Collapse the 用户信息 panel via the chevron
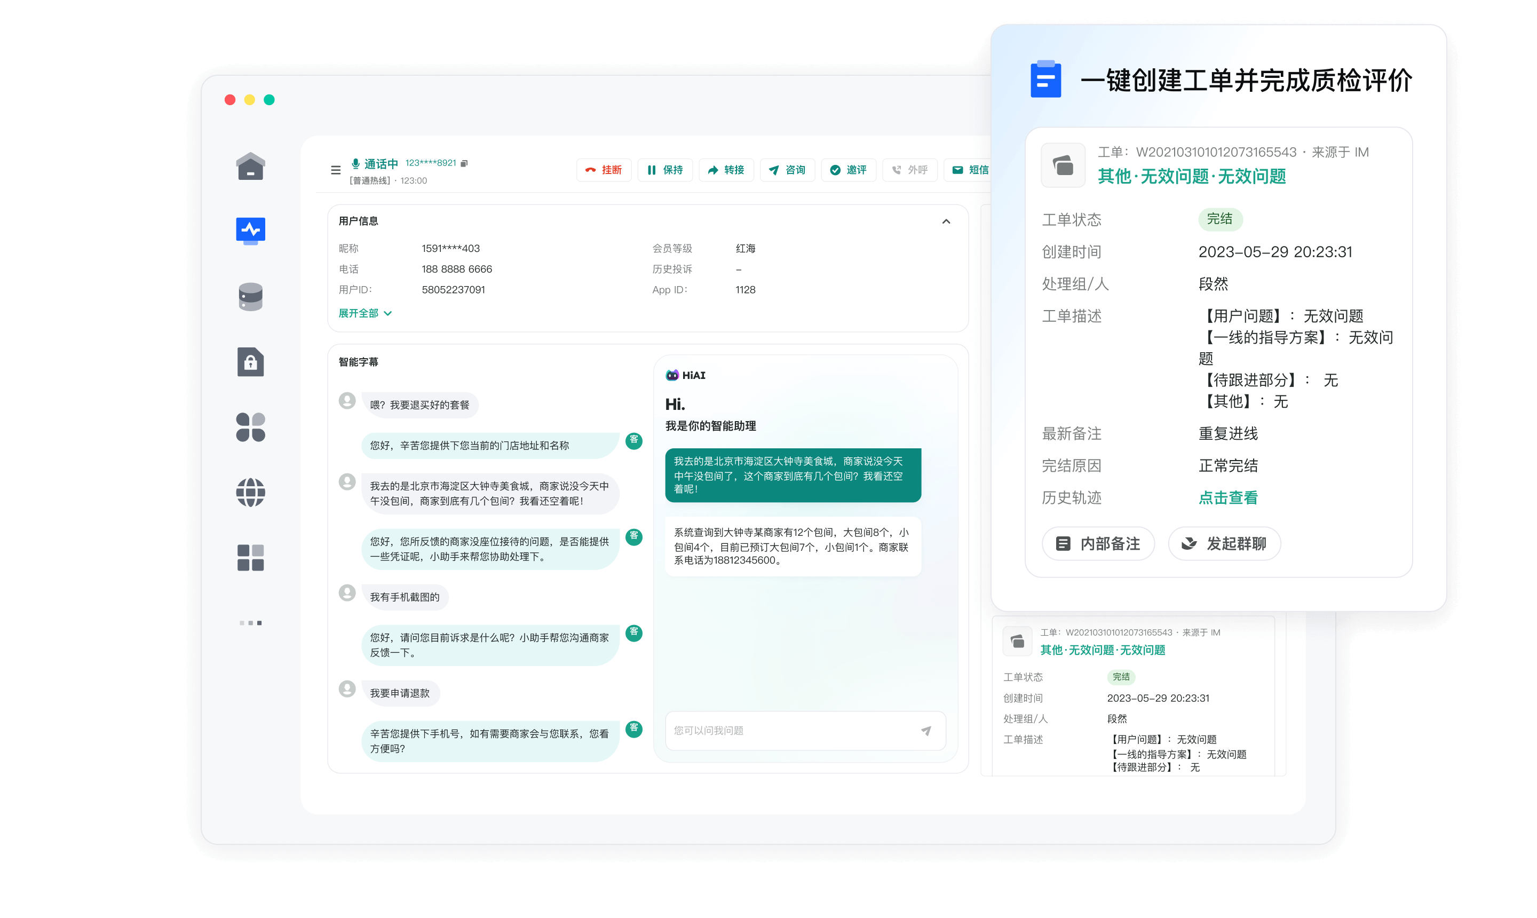Image resolution: width=1537 pixels, height=918 pixels. tap(946, 221)
